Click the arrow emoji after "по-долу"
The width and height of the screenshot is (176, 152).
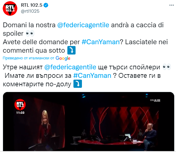pos(78,84)
